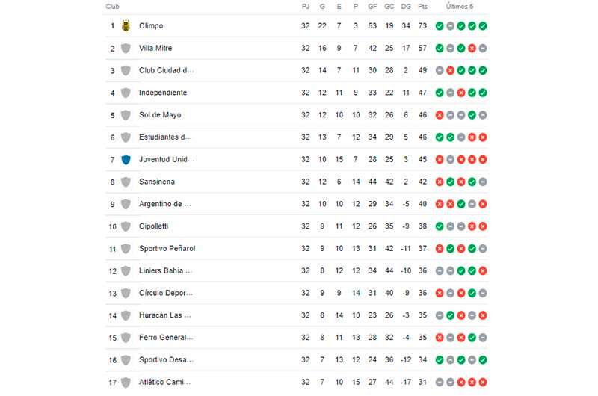598x396 pixels.
Task: Click Liniers Bahía's red loss result icon
Action: pos(483,271)
